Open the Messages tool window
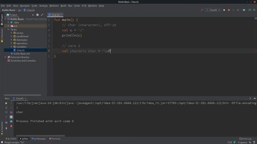The width and height of the screenshot is (257, 144). (39, 139)
